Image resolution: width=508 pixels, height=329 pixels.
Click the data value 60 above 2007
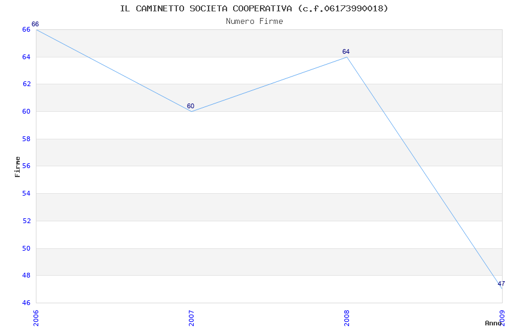tap(191, 106)
